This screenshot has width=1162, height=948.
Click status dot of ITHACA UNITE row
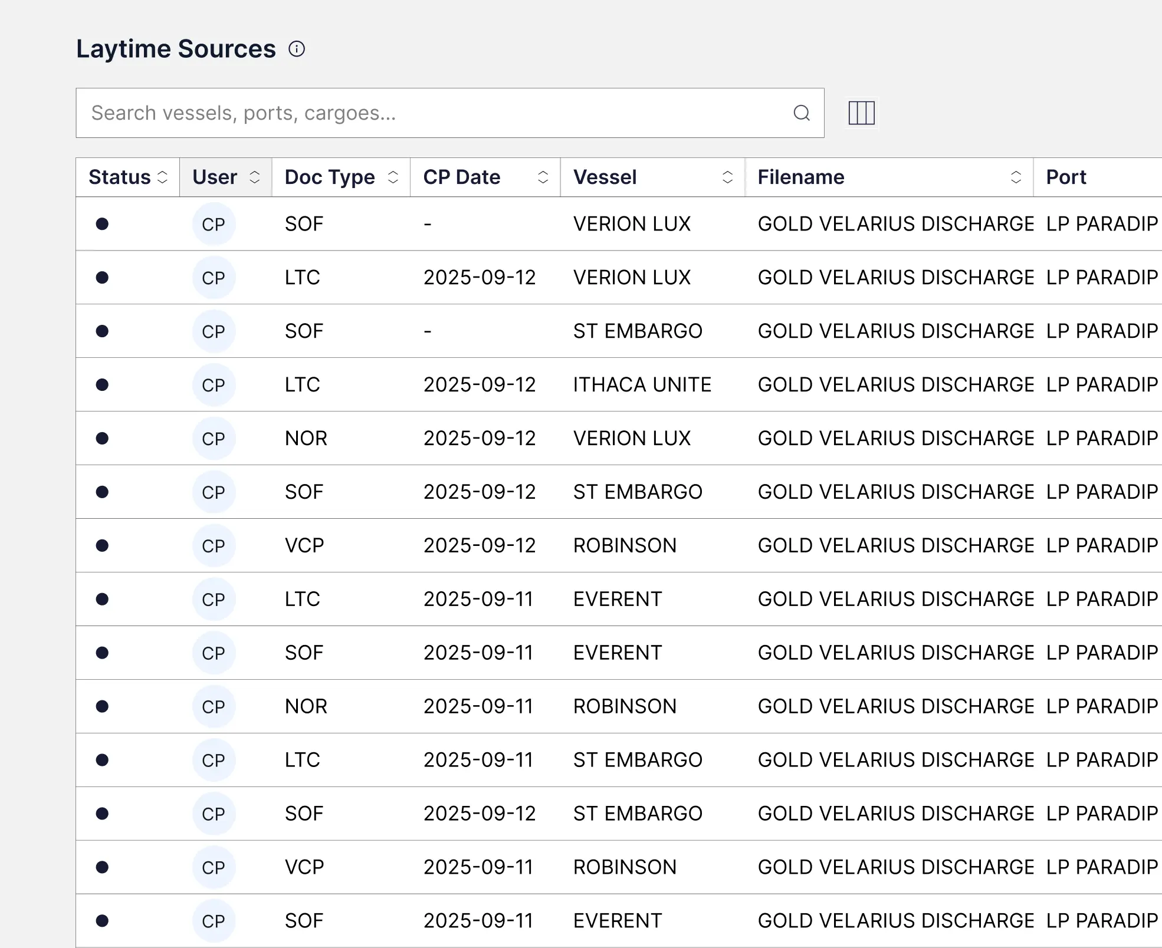click(x=102, y=385)
